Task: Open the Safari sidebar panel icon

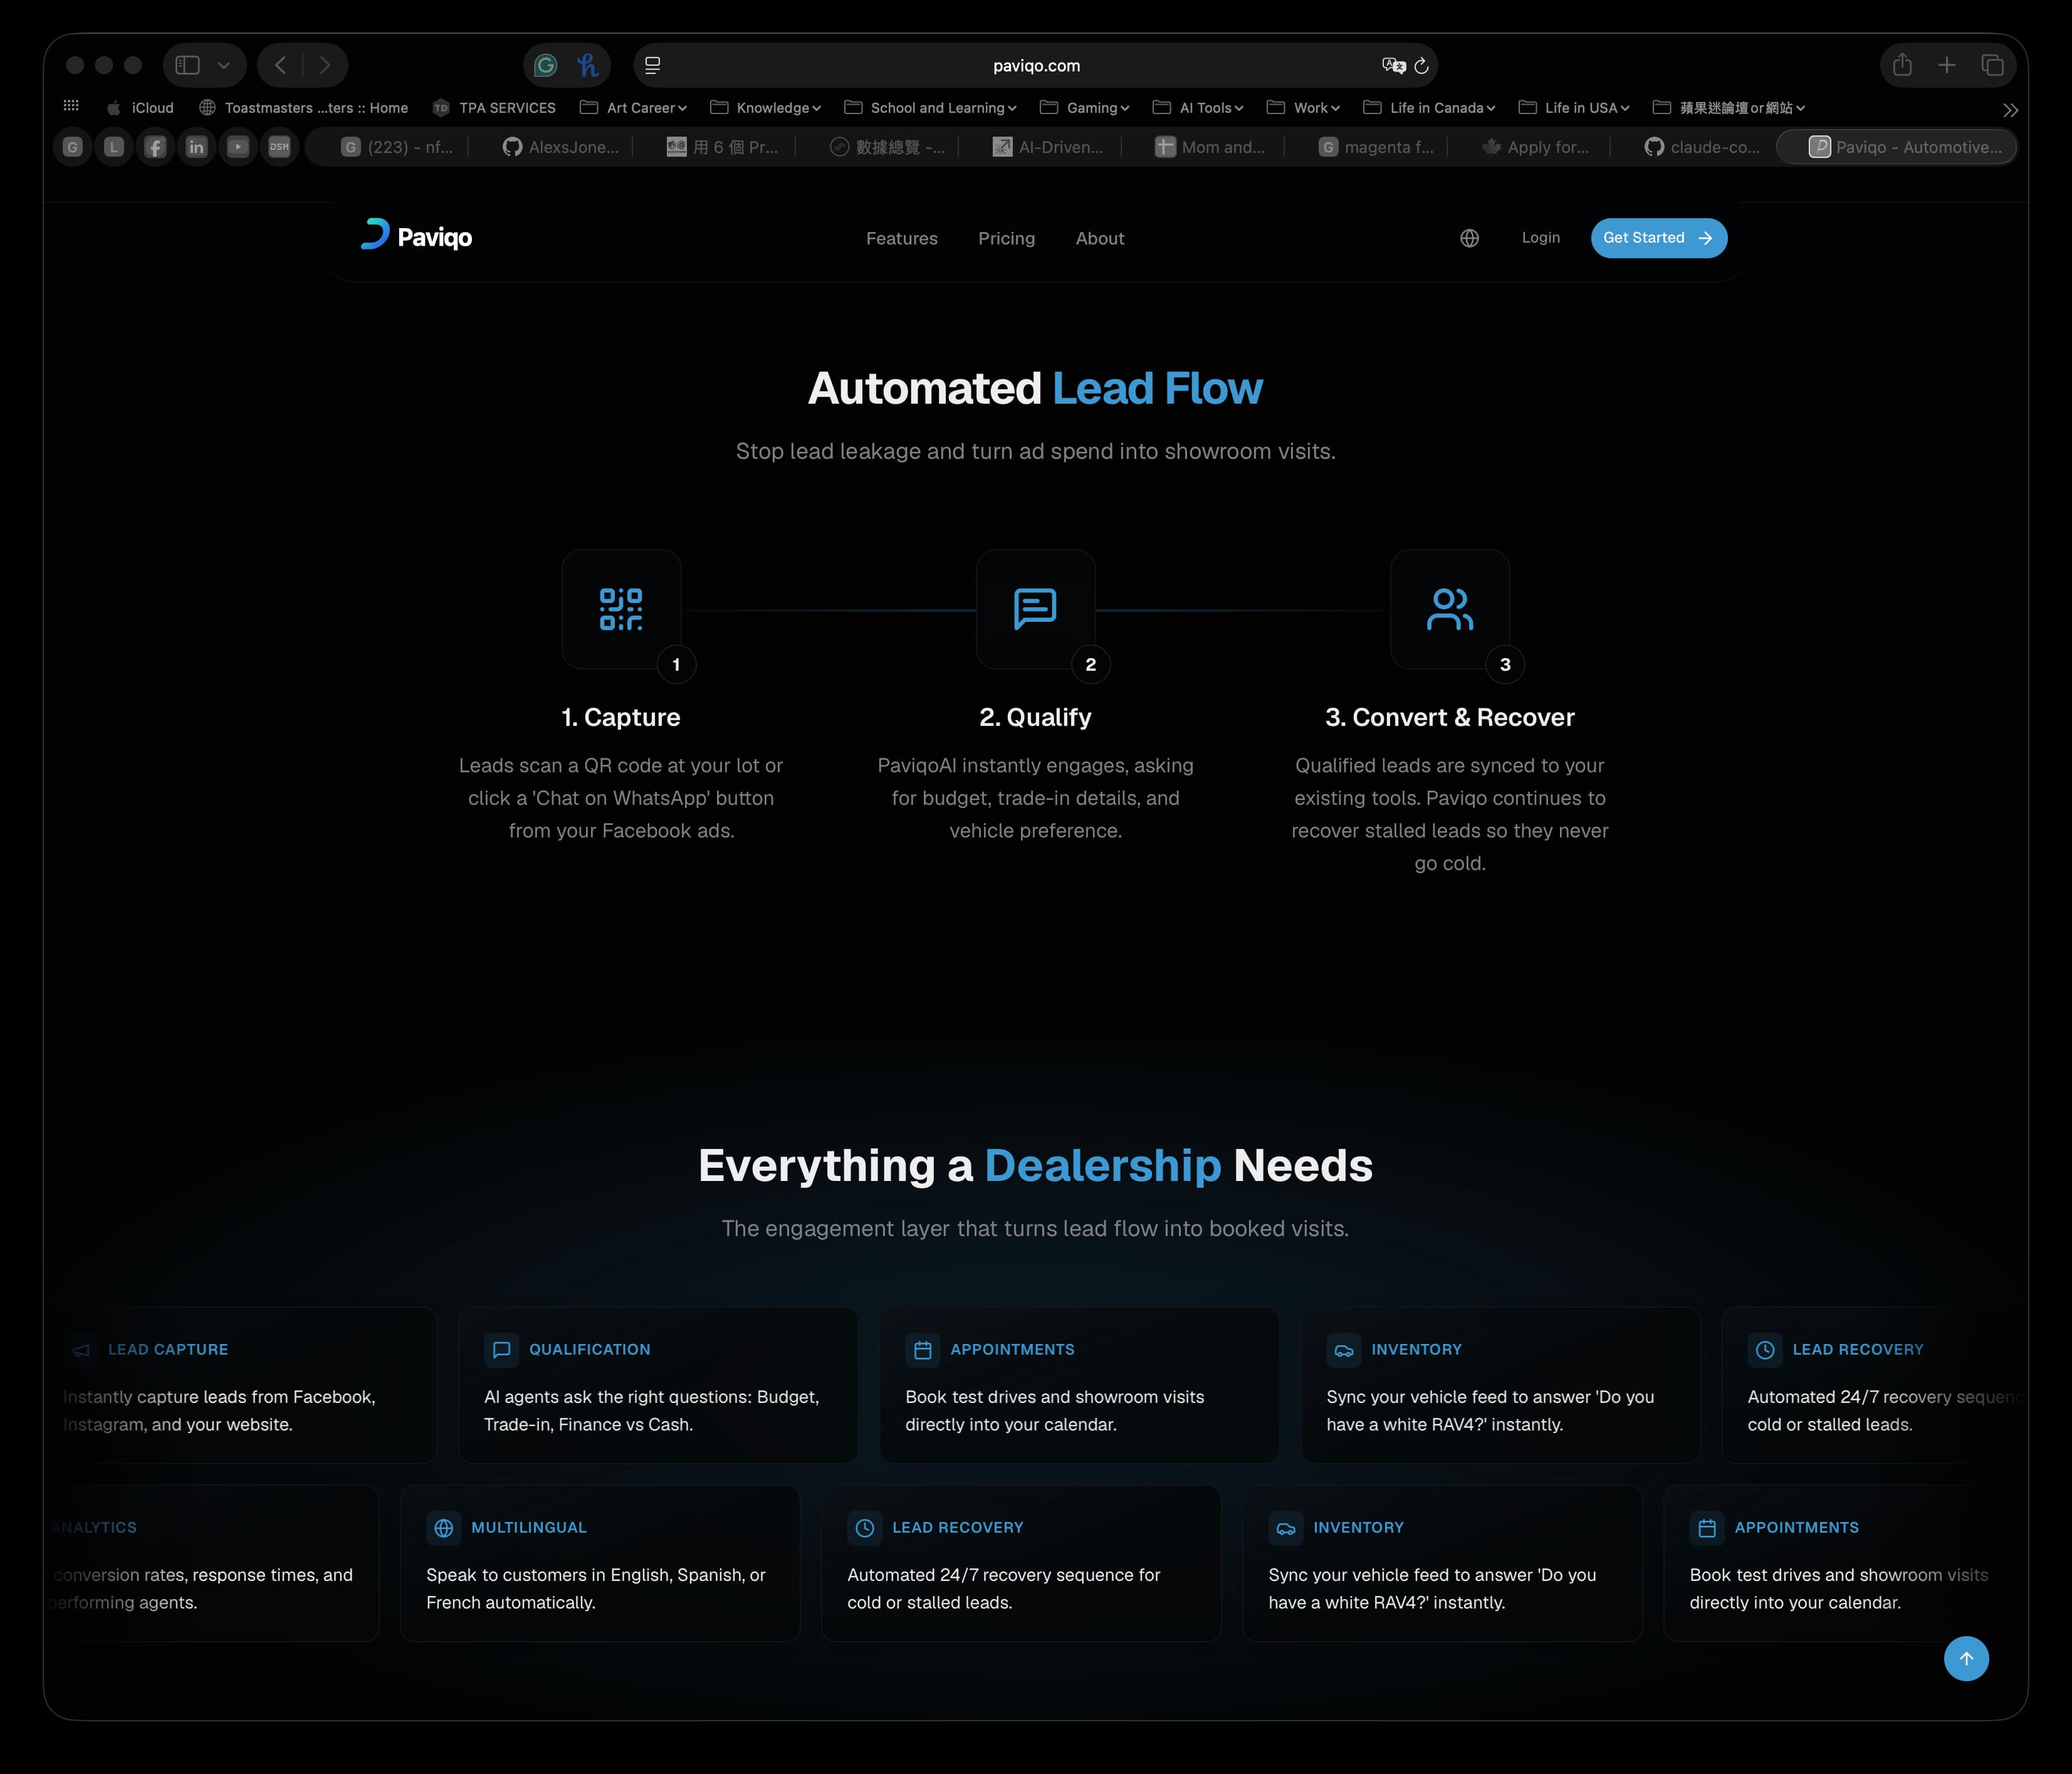Action: click(x=187, y=65)
